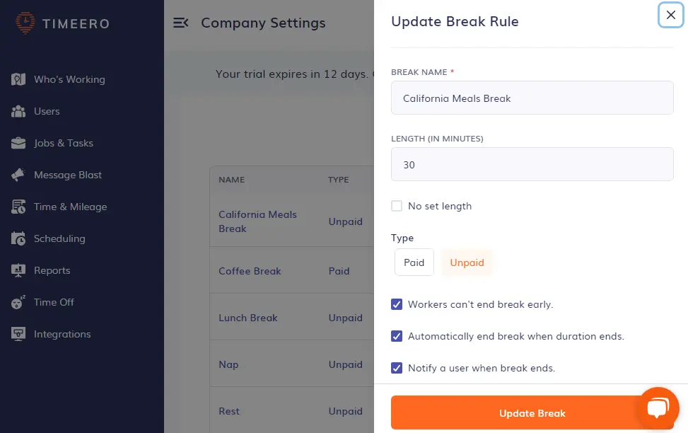
Task: Toggle off Notify a user when break ends
Action: pyautogui.click(x=397, y=368)
